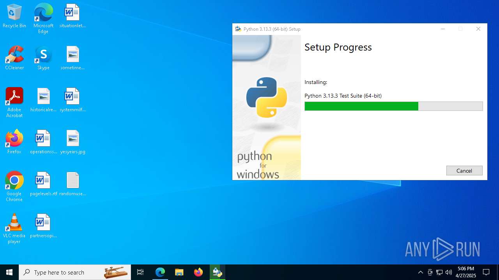Select the operationss... Word document icon
Screen dimensions: 499x280
(x=43, y=142)
